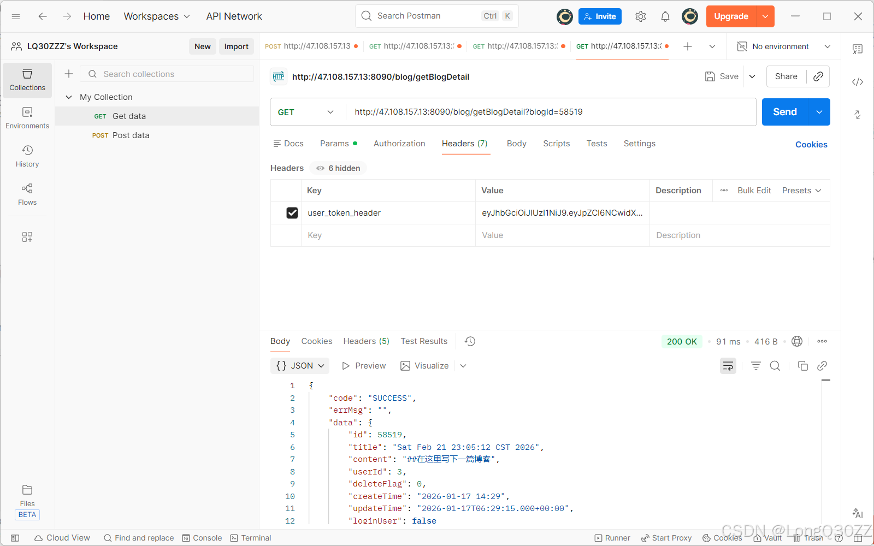Open the Tests tab

tap(597, 144)
